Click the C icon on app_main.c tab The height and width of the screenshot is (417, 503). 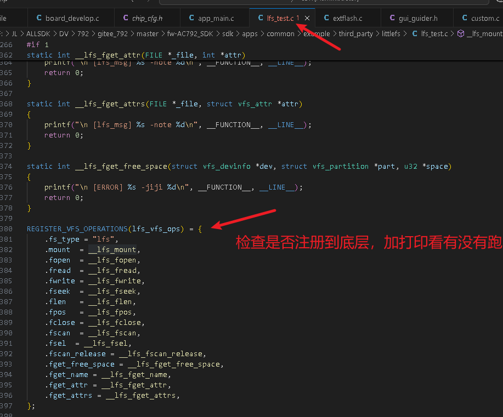[x=191, y=18]
